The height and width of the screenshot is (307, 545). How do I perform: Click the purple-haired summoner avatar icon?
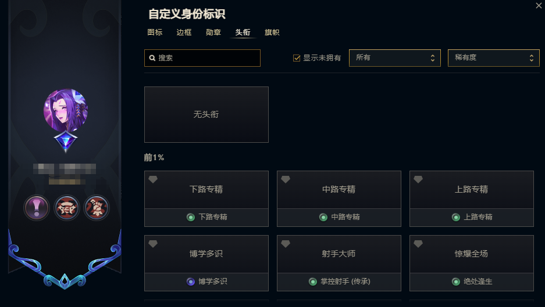[x=66, y=111]
